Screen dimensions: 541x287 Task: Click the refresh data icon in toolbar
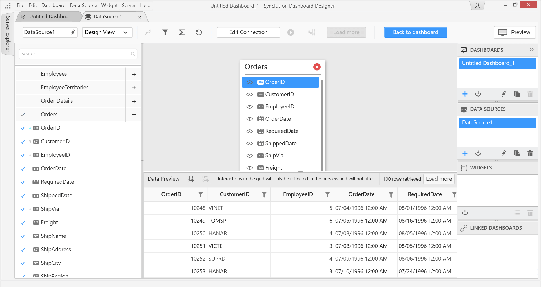click(199, 32)
